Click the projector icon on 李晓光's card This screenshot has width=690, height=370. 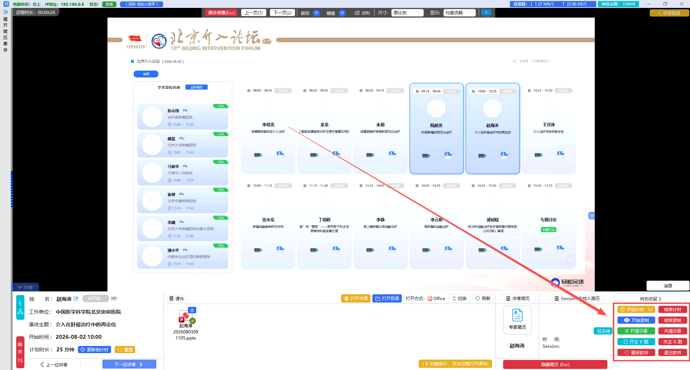coord(258,155)
